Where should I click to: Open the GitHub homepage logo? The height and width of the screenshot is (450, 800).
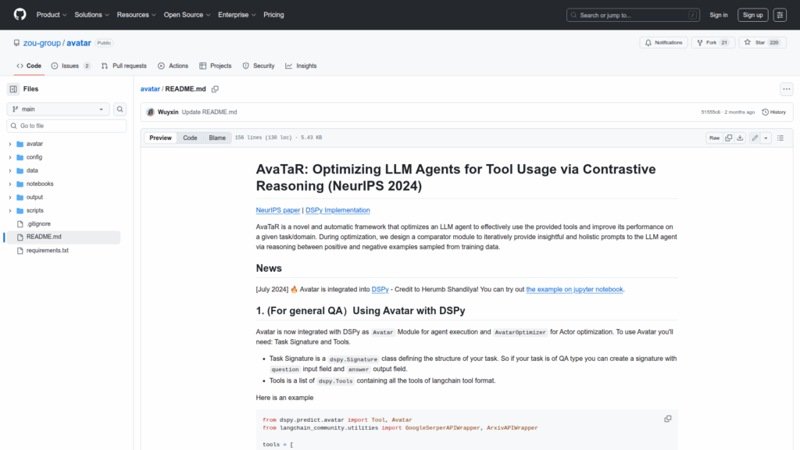point(20,14)
